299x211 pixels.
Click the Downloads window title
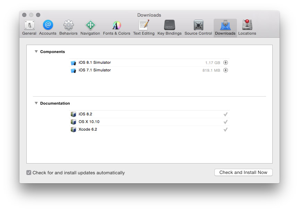pos(149,15)
